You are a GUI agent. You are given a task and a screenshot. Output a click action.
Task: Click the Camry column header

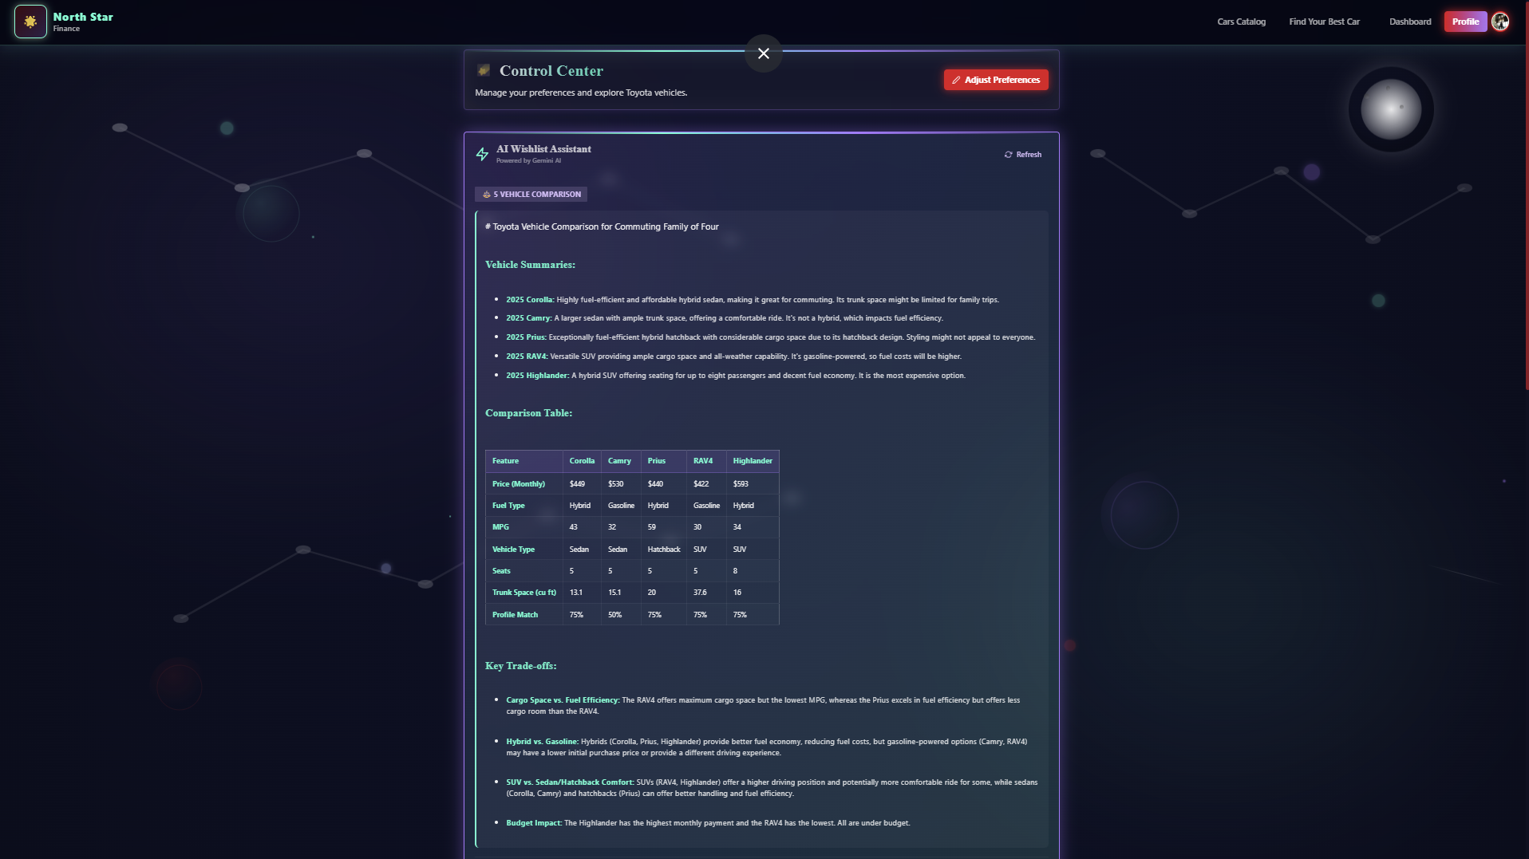coord(619,461)
